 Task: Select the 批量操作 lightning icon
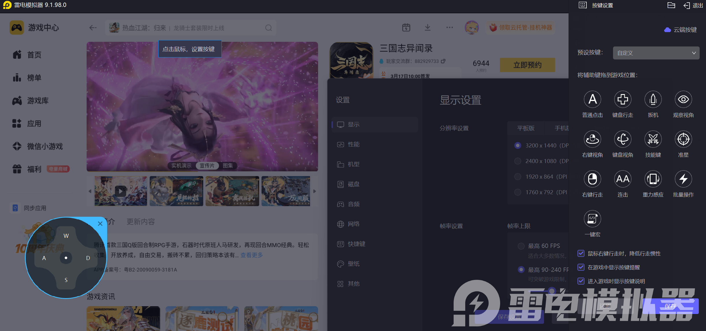tap(683, 179)
